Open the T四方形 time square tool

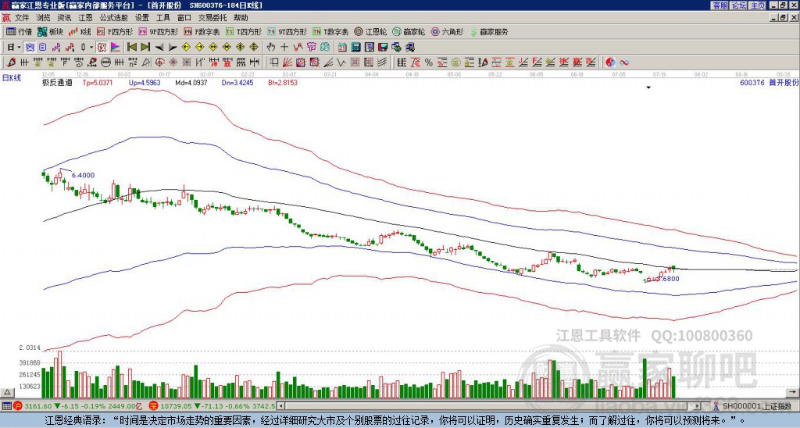pos(244,31)
